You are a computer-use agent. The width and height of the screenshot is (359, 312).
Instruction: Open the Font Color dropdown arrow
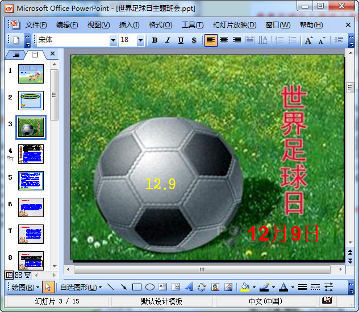click(x=293, y=287)
